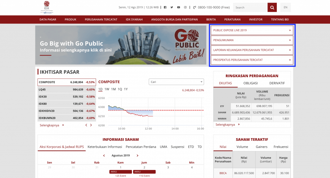
Task: Select 1Y chart range
Action: [126, 89]
